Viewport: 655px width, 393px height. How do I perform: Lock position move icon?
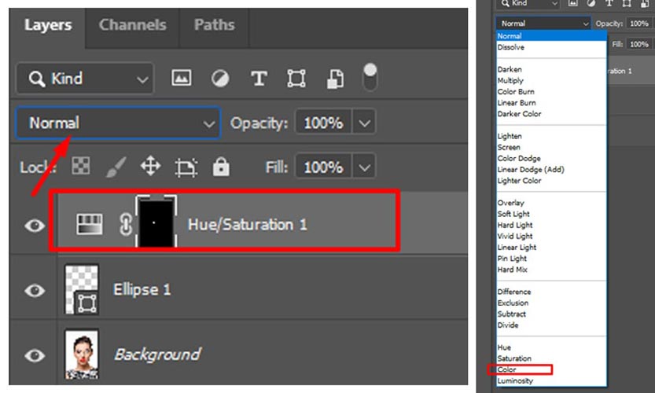pos(150,167)
